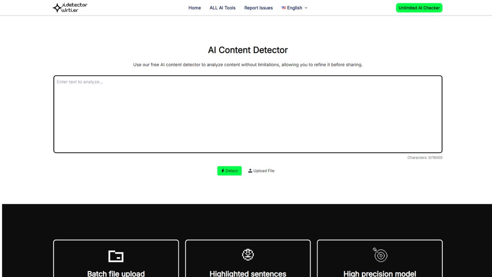Select the Batch file upload folder icon
Viewport: 492px width, 277px height.
(116, 256)
